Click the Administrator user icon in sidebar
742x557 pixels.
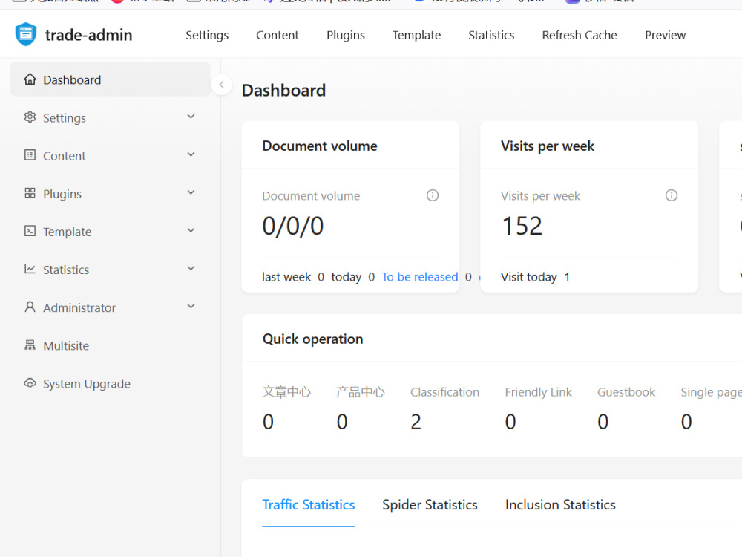pyautogui.click(x=30, y=307)
